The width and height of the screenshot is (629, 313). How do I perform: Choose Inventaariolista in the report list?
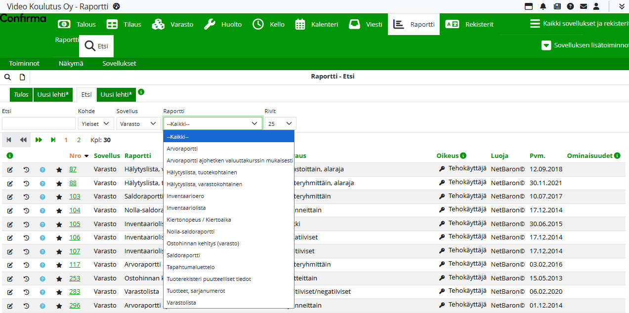[x=186, y=208]
